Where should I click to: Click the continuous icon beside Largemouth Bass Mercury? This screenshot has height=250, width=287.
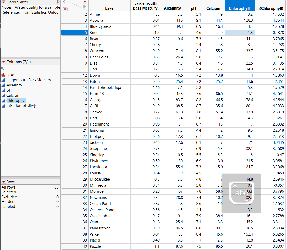click(3, 80)
